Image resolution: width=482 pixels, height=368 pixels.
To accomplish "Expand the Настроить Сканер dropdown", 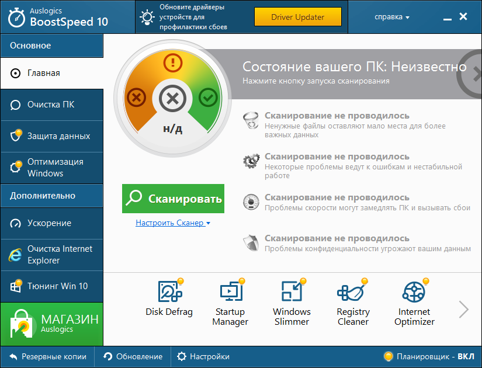I will pyautogui.click(x=173, y=223).
